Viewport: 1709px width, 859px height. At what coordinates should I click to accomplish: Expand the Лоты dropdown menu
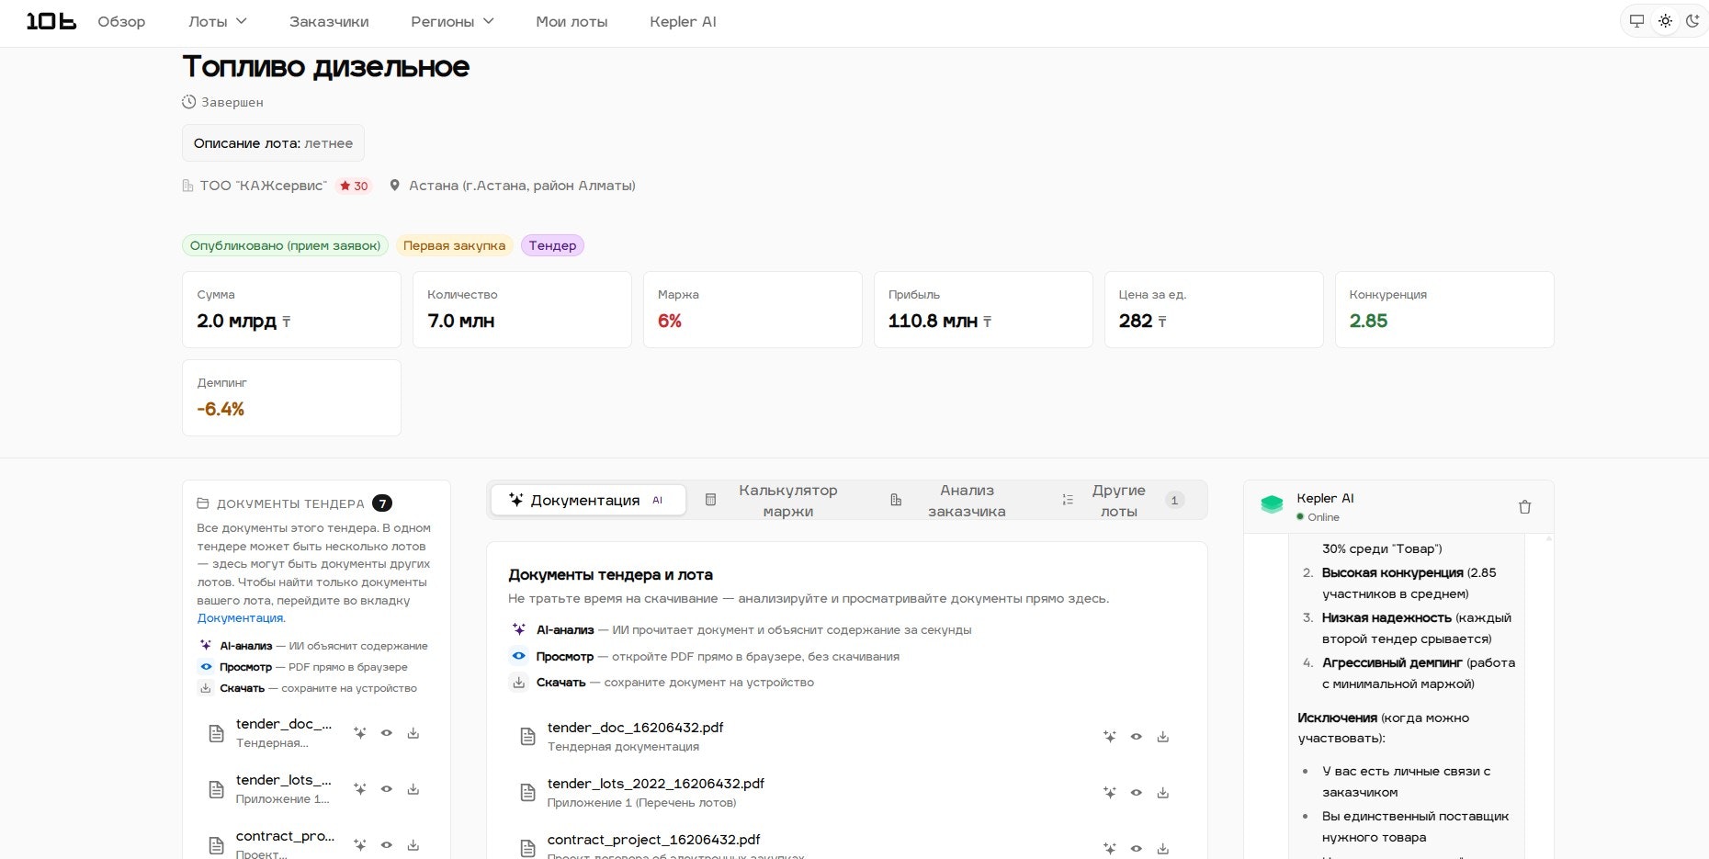pyautogui.click(x=218, y=21)
